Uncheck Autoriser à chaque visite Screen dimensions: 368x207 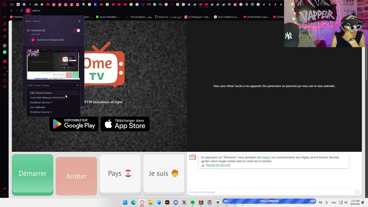tap(33, 40)
